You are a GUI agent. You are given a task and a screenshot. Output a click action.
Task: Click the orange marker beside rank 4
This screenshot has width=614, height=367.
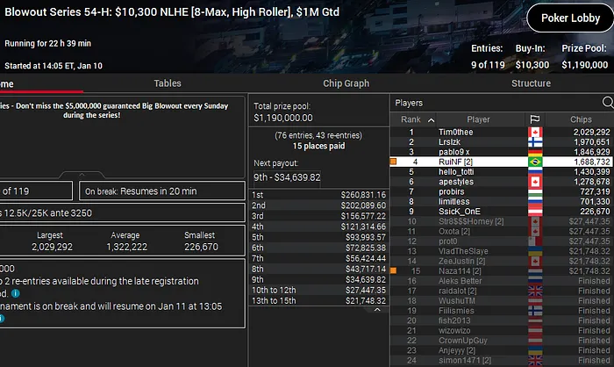coord(393,162)
